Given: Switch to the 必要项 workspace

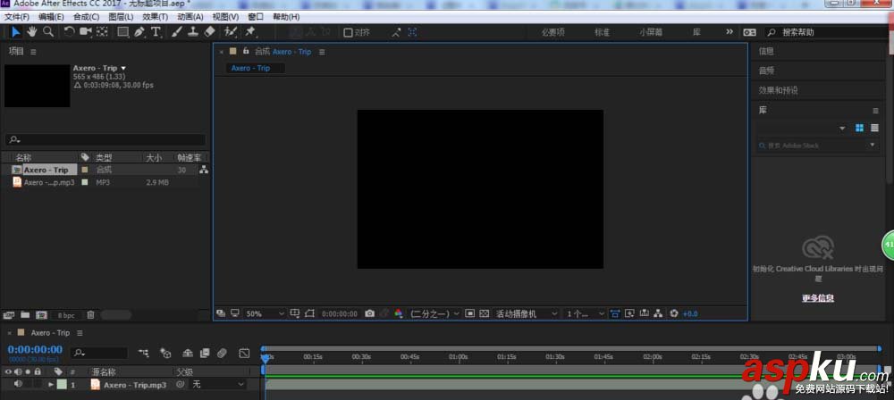Looking at the screenshot, I should tap(553, 32).
